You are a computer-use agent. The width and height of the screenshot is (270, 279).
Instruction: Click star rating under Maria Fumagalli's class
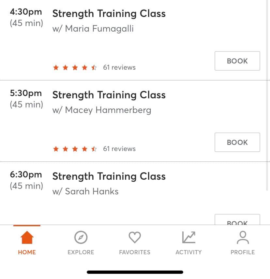tap(75, 68)
